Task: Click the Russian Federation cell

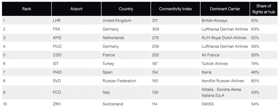Action: [126, 81]
